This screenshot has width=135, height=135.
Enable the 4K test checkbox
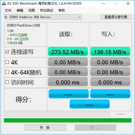(x=7, y=62)
